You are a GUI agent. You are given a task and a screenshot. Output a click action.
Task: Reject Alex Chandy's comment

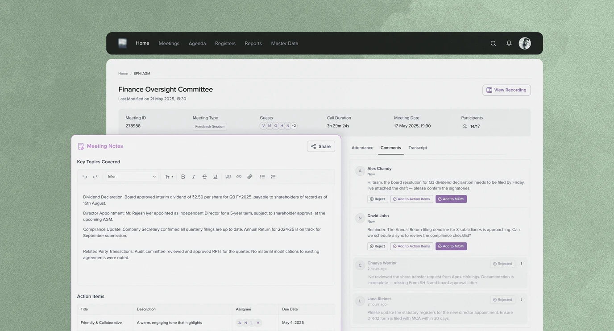378,199
